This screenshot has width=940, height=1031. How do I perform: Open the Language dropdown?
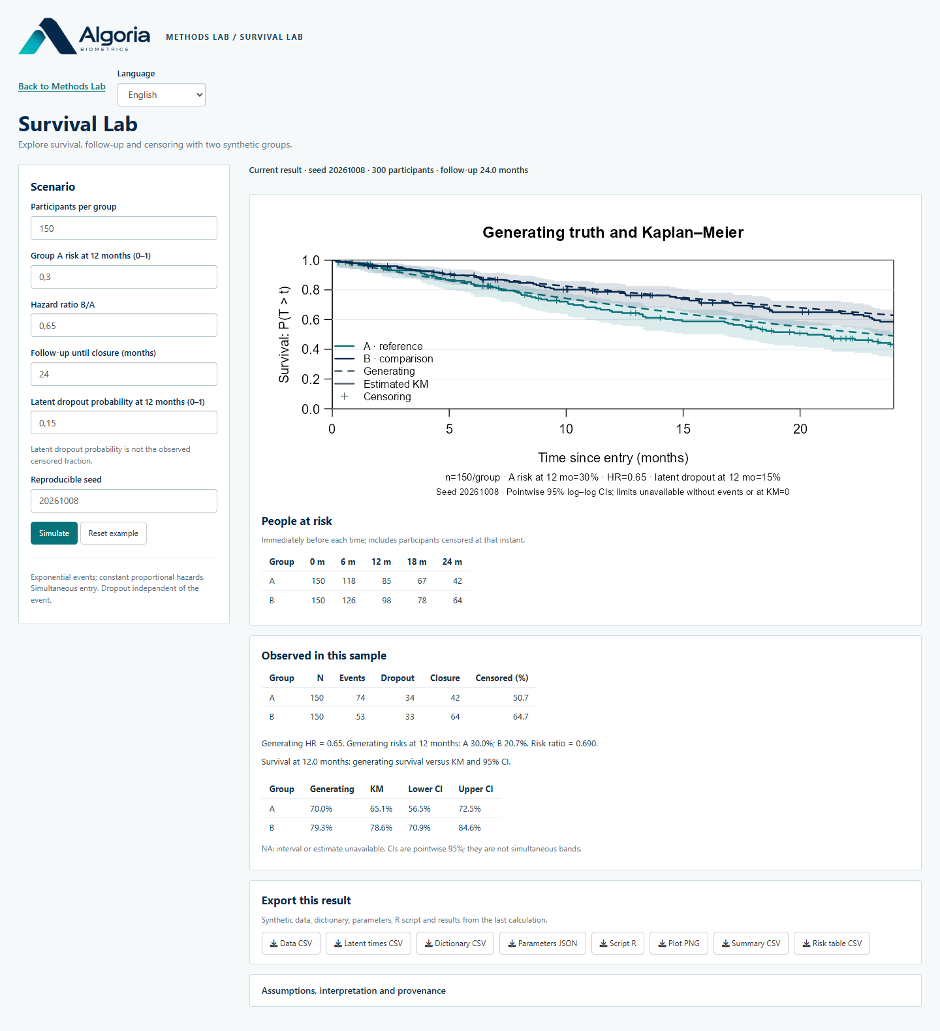tap(161, 95)
